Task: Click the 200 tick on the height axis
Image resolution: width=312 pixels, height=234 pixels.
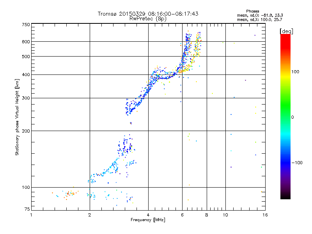Action: [26, 131]
